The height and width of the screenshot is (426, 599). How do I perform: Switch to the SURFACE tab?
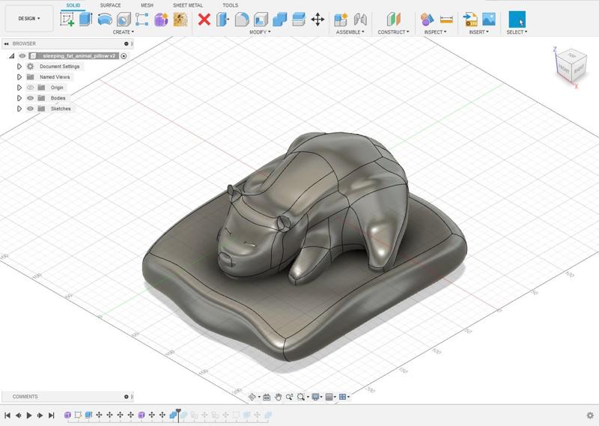[x=110, y=5]
